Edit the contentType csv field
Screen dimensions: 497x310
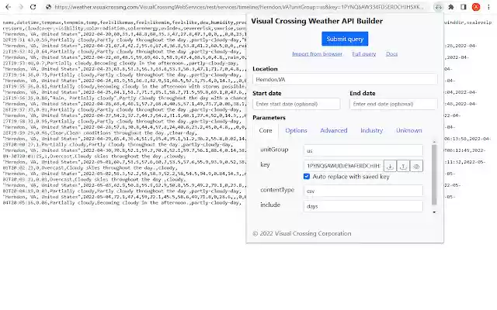tap(363, 191)
